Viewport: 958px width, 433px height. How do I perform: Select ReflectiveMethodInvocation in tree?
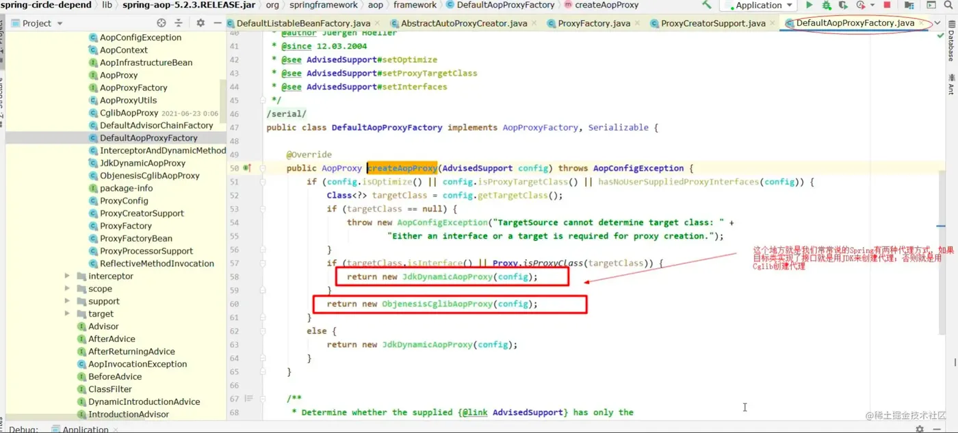[x=157, y=263]
